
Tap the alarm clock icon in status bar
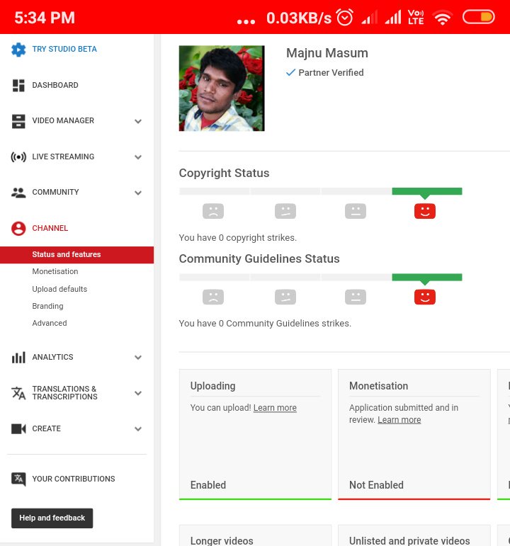[x=344, y=18]
